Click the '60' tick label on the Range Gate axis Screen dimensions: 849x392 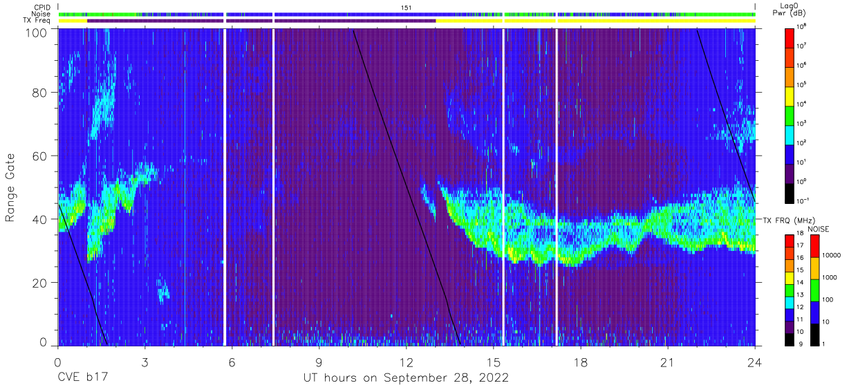click(x=39, y=156)
